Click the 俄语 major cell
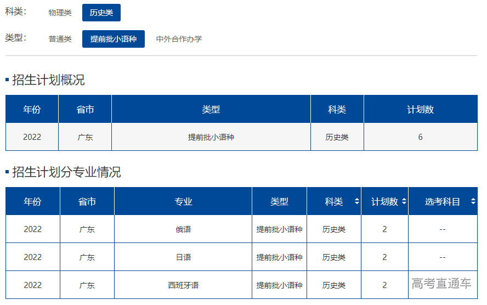The image size is (487, 305). (183, 229)
